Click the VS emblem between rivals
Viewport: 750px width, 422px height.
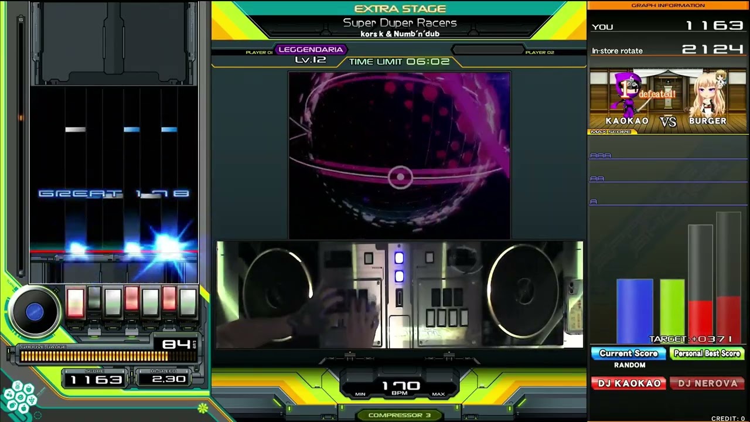668,121
